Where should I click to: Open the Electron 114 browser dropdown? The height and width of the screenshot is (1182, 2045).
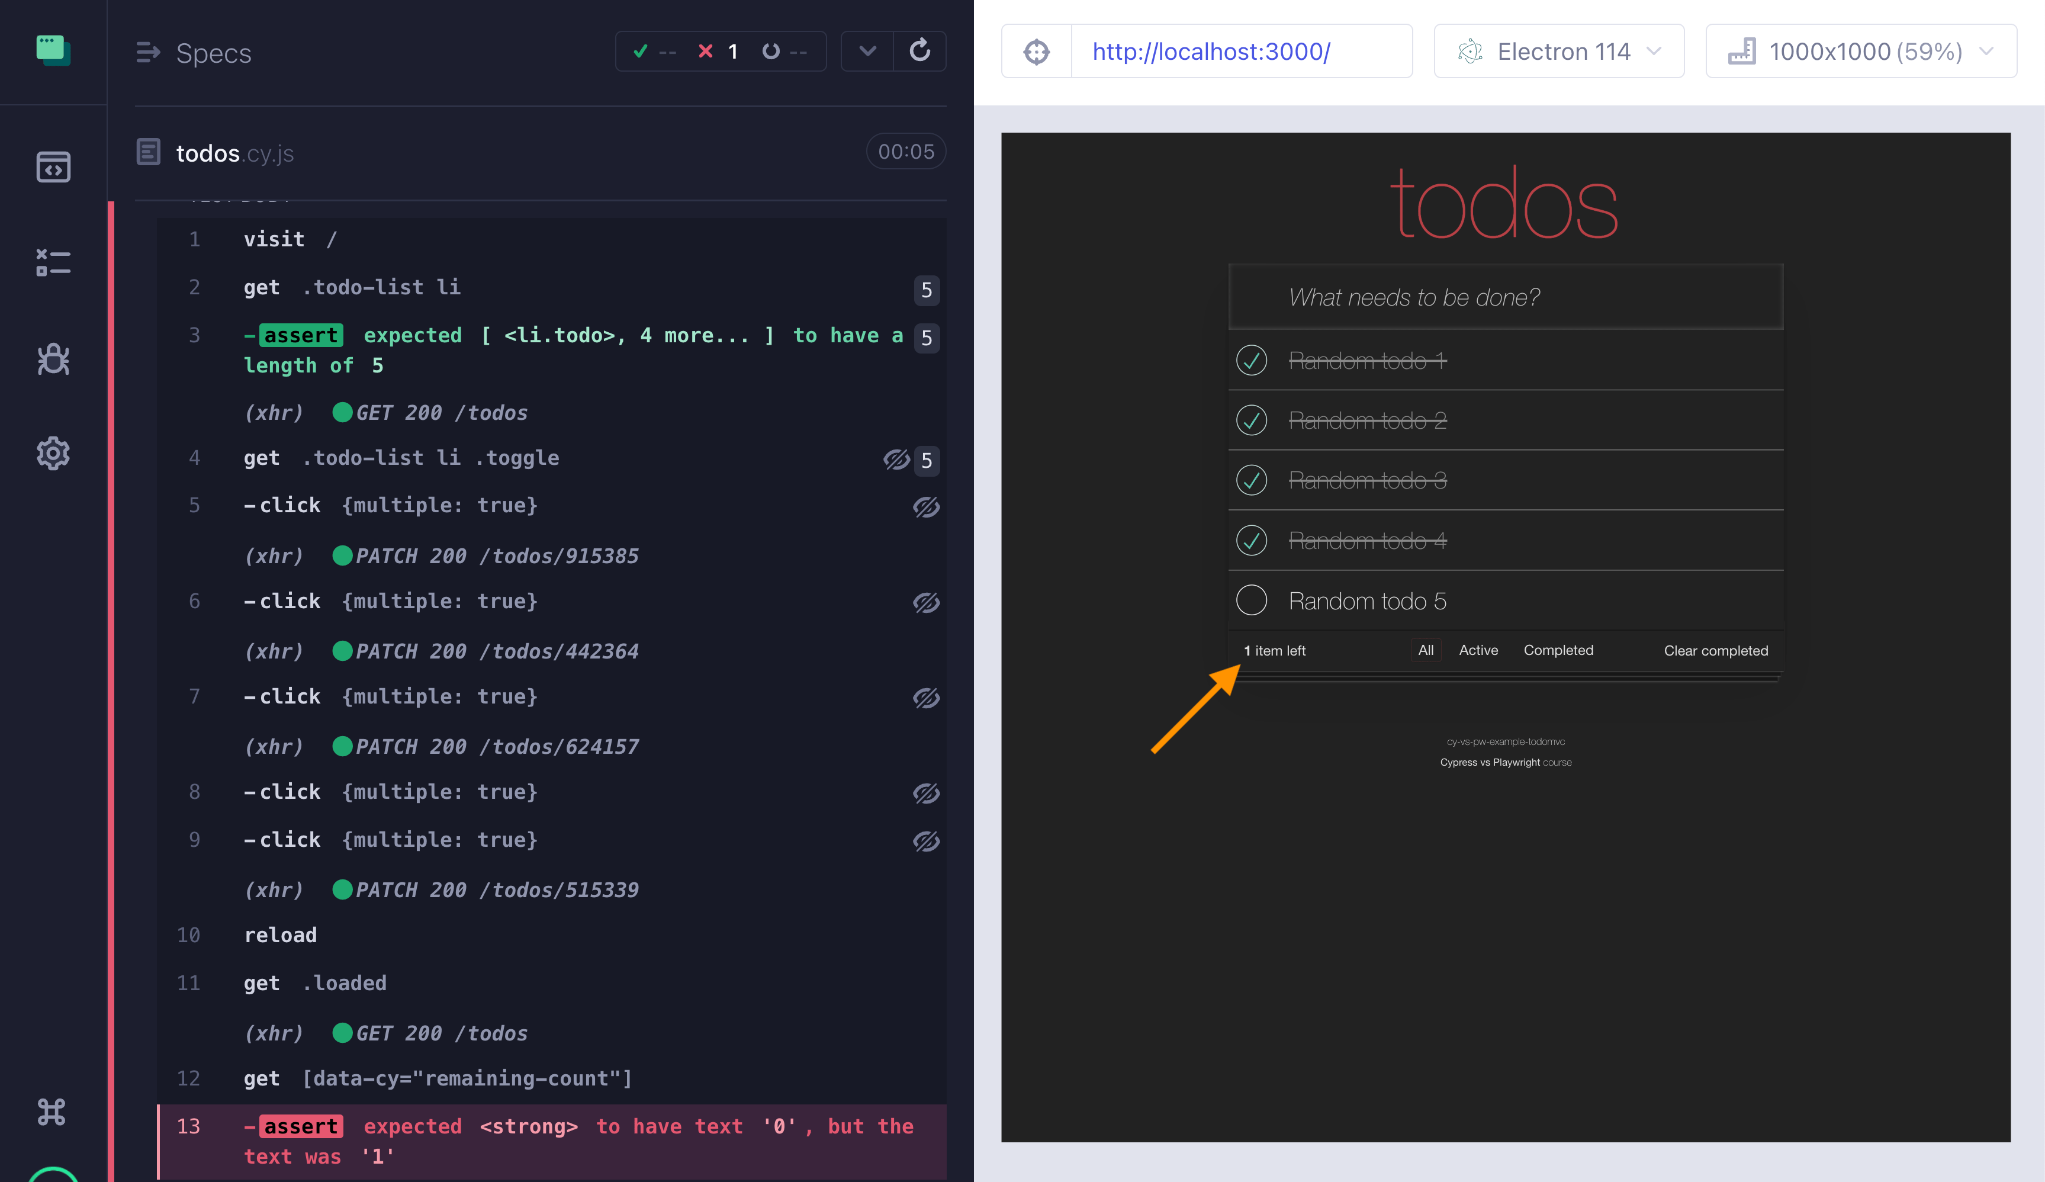[1558, 52]
